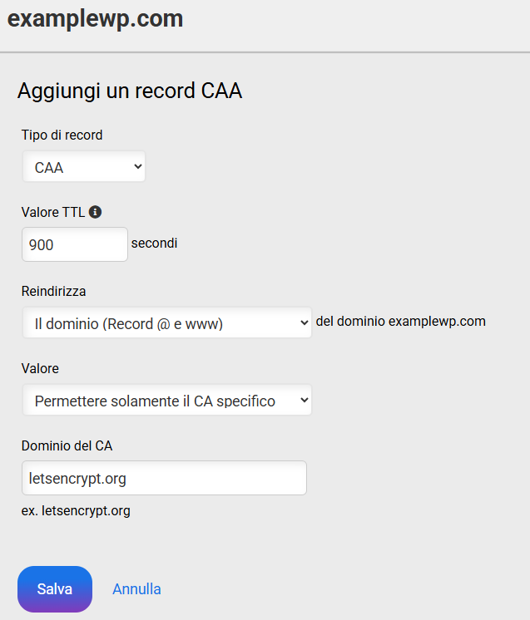Click the chevron arrow on the CAA select
This screenshot has height=620, width=530.
click(x=138, y=167)
